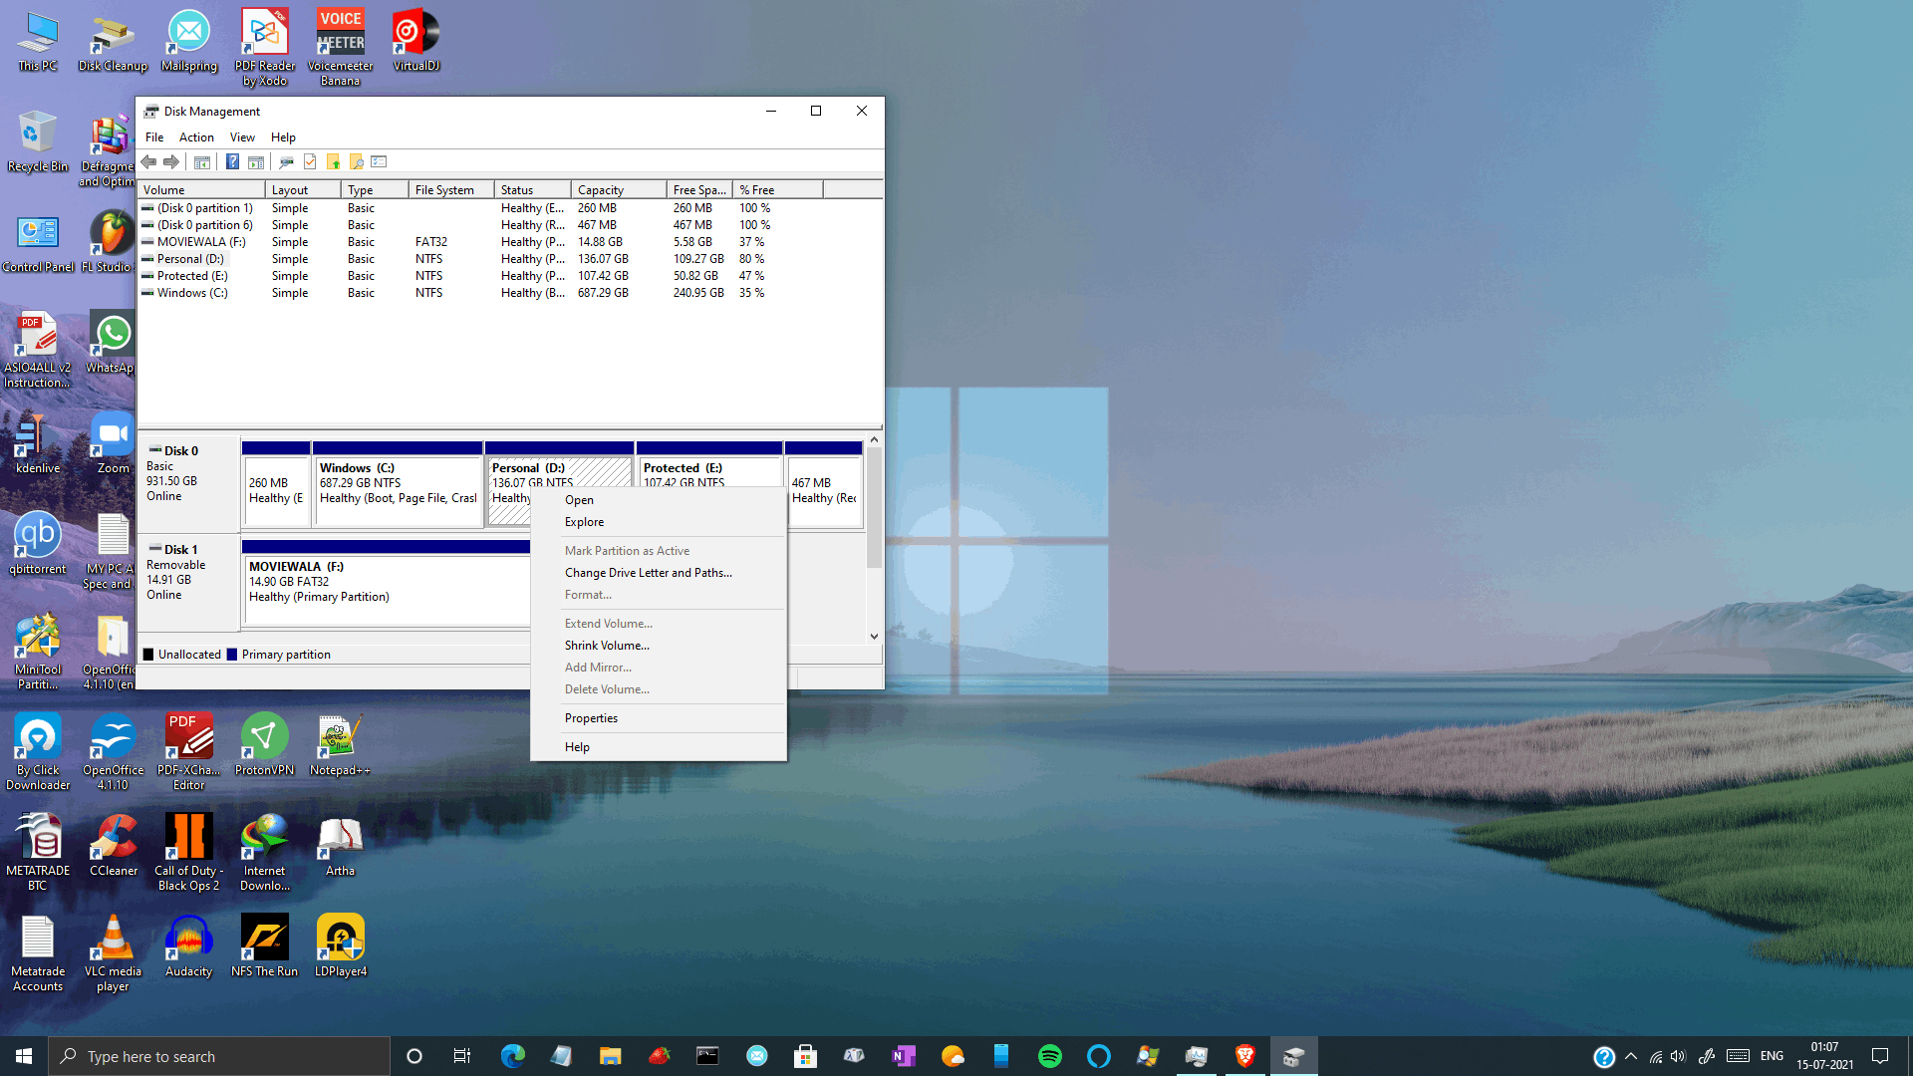This screenshot has width=1913, height=1076.
Task: Open Brave browser from the taskbar
Action: pyautogui.click(x=1245, y=1056)
